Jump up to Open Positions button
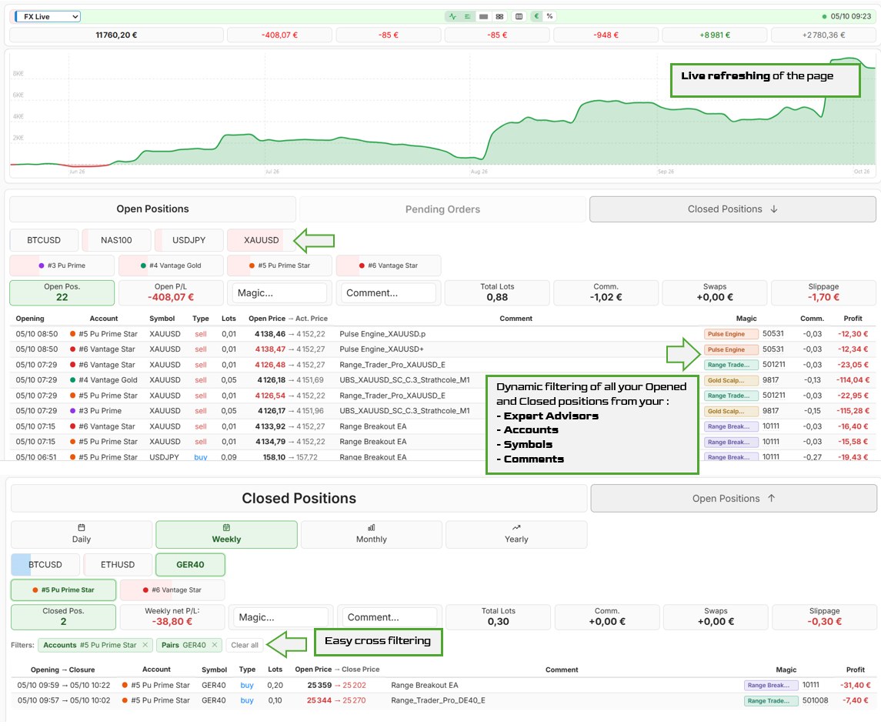 (x=733, y=499)
